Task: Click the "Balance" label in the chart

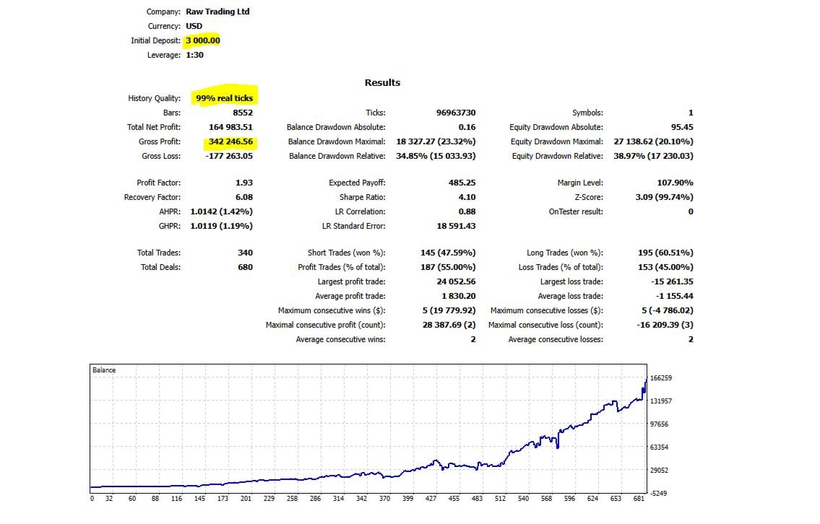Action: (104, 370)
